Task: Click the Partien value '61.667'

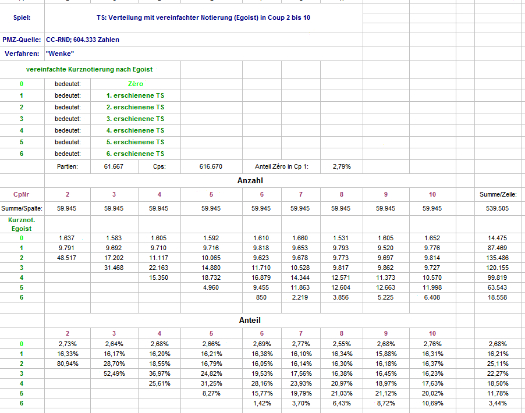Action: pos(113,166)
